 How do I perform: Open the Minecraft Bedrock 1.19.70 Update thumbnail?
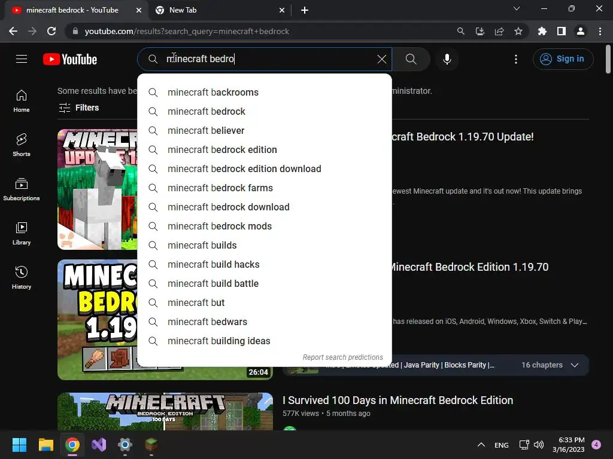pos(98,189)
